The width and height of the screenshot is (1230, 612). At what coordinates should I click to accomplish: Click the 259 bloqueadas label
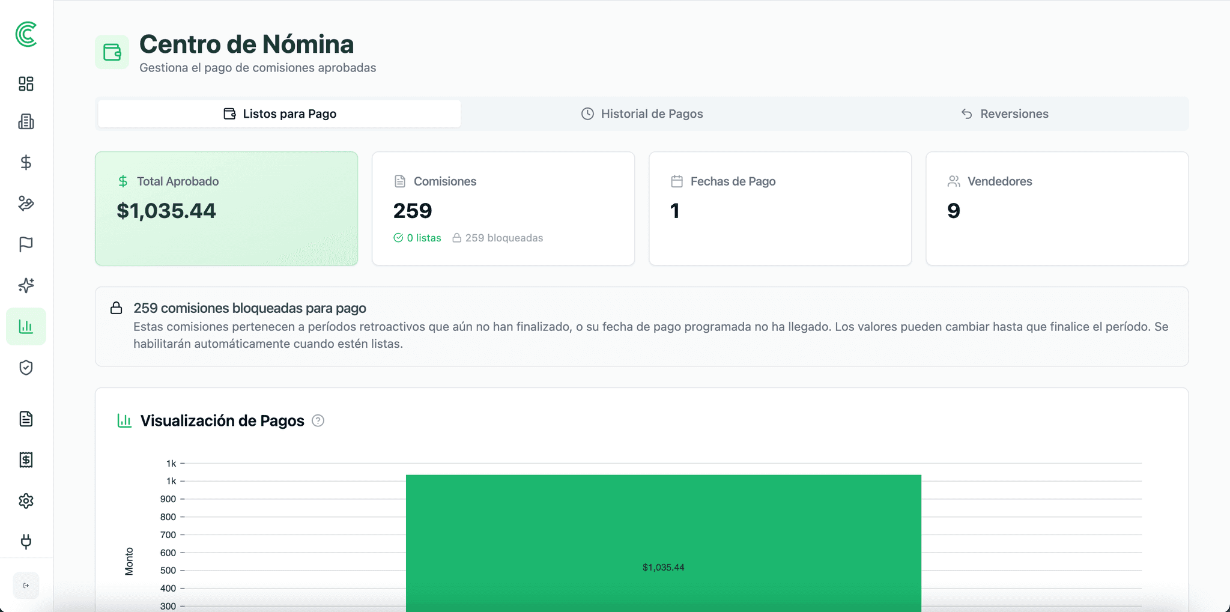coord(498,238)
